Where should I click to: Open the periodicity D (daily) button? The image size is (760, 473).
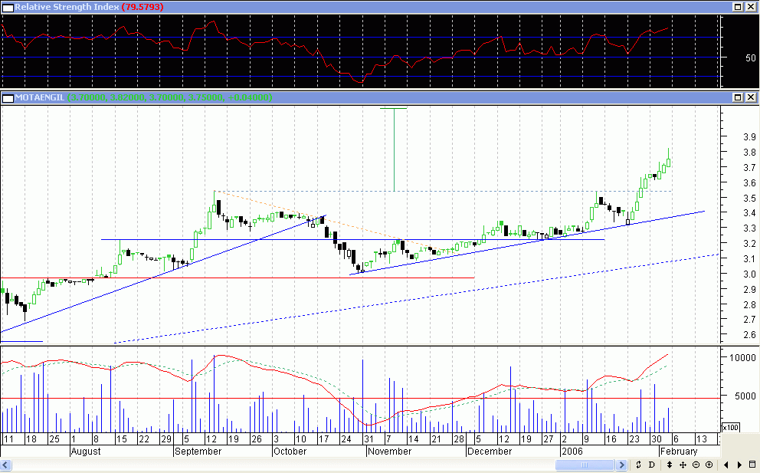(652, 465)
